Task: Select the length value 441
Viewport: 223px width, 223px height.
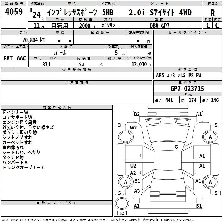Action: click(169, 100)
